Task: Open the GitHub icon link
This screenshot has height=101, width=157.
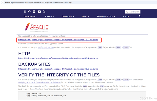Action: tap(29, 12)
